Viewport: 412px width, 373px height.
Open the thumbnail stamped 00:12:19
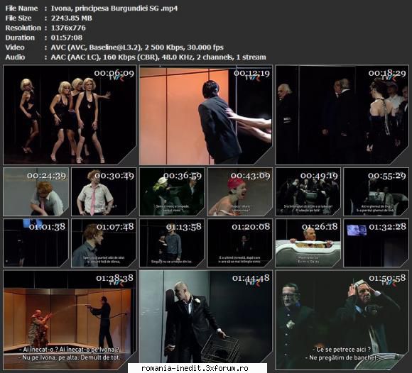(x=206, y=115)
